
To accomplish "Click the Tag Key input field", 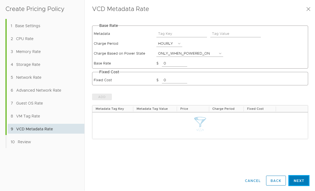I will pyautogui.click(x=181, y=34).
